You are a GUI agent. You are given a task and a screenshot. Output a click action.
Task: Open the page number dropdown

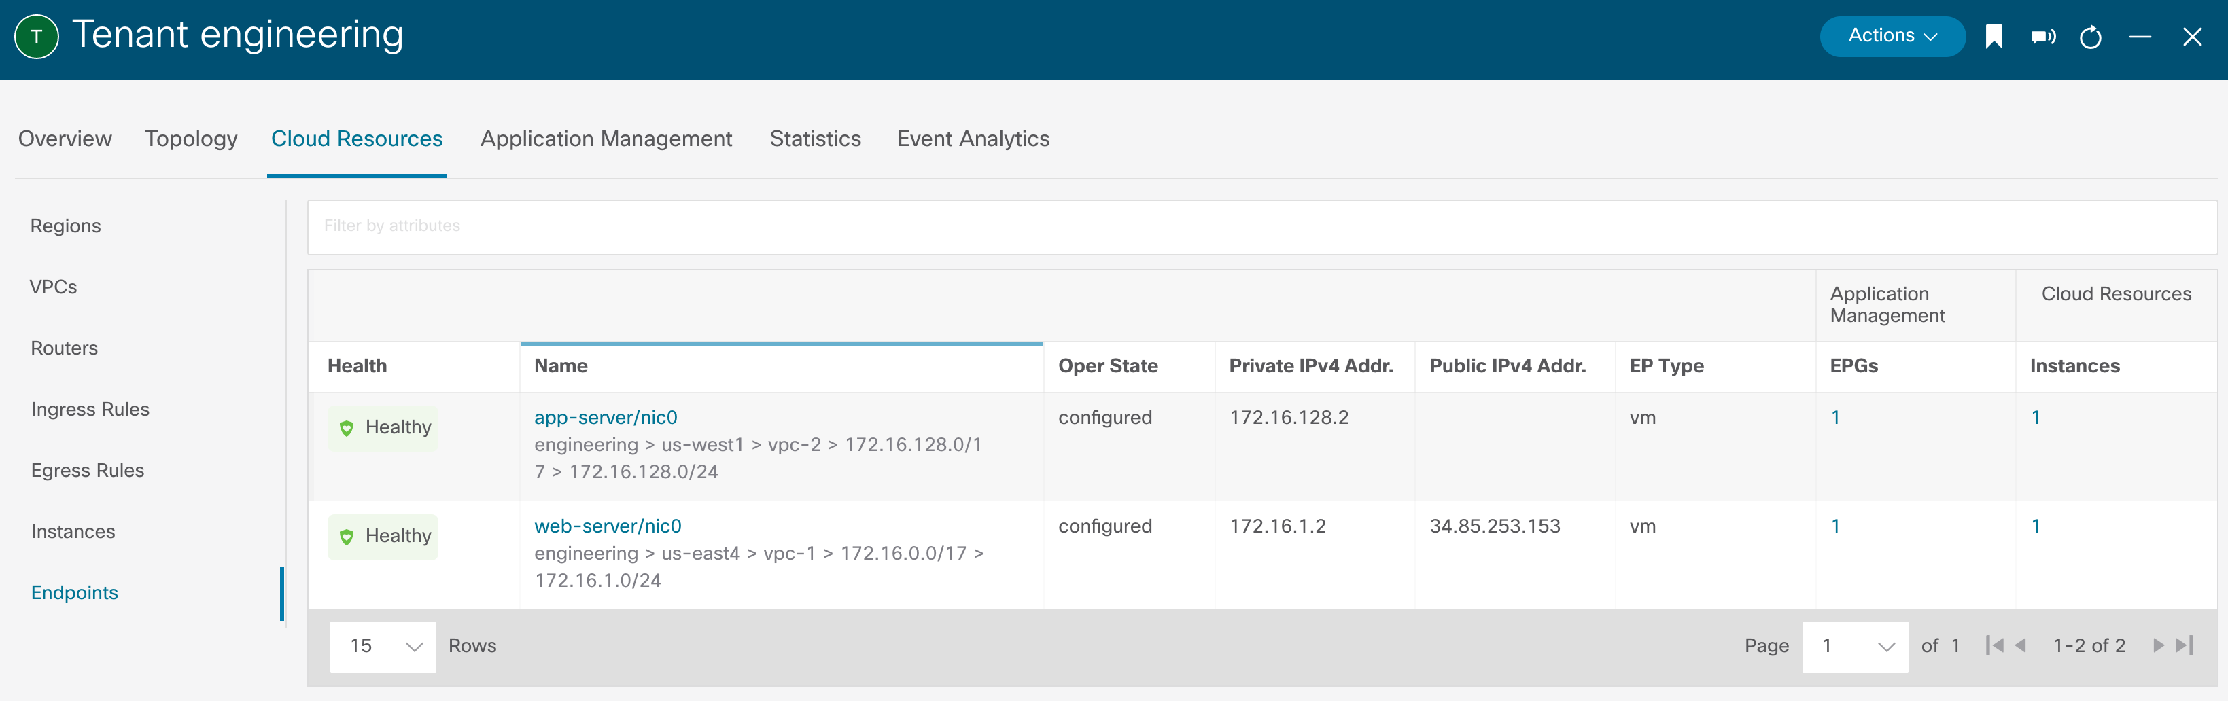(x=1854, y=647)
